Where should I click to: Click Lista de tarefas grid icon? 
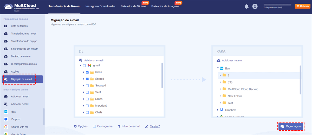(6, 26)
